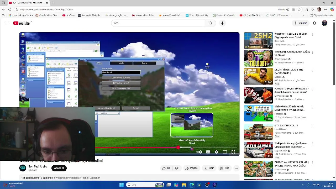
Task: Open menu for 'HANGİSİ GERÇEK SİHİRBAZ' video
Action: pos(313,89)
